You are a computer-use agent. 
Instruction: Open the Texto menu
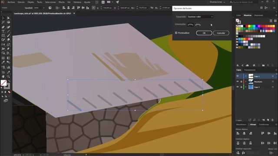pyautogui.click(x=40, y=2)
